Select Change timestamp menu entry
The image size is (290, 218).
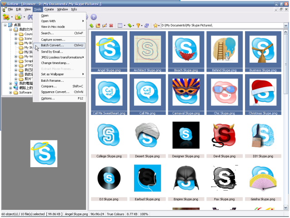coord(60,63)
